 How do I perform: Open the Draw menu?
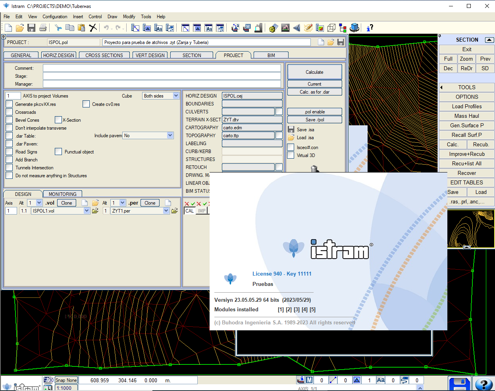coord(112,17)
